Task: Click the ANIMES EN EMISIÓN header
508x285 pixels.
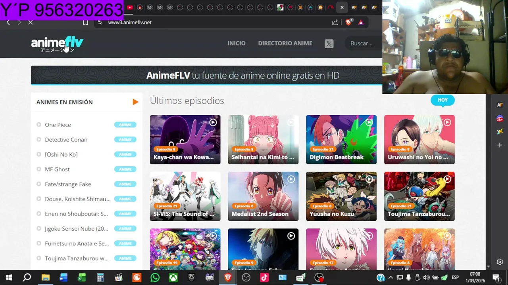Action: click(x=65, y=102)
